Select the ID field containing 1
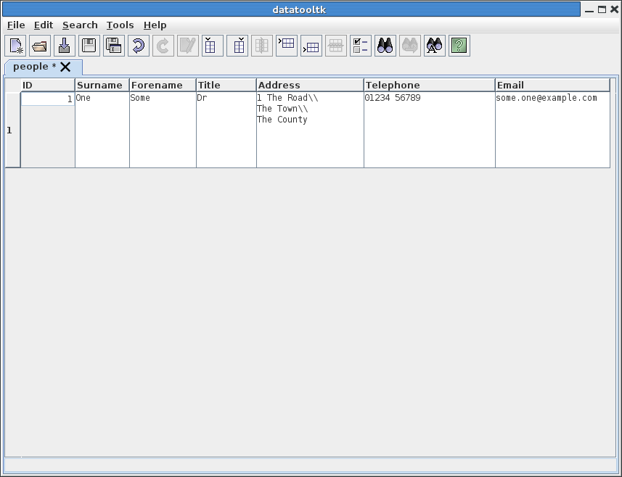622x477 pixels. coord(48,99)
